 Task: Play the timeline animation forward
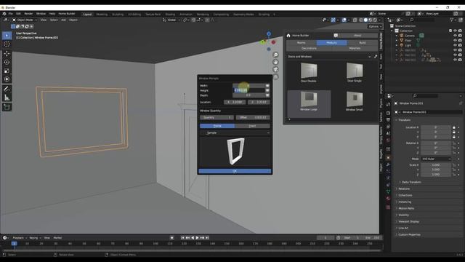tap(197, 238)
